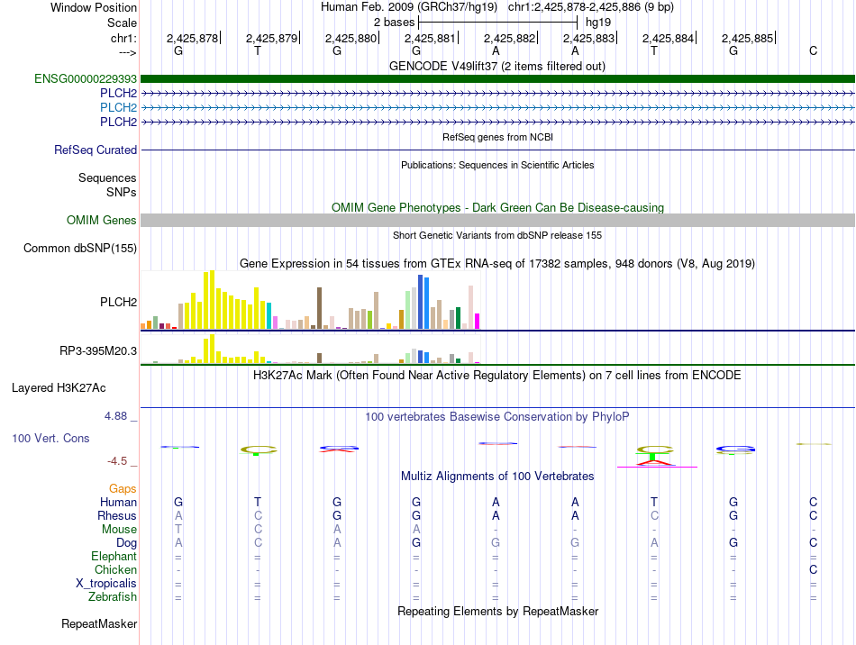Select the Chicken alignment row label
The height and width of the screenshot is (645, 856).
click(115, 569)
